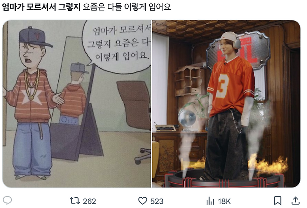Click the cartoon boy's blue cap
This screenshot has height=208, width=307.
[x=35, y=37]
